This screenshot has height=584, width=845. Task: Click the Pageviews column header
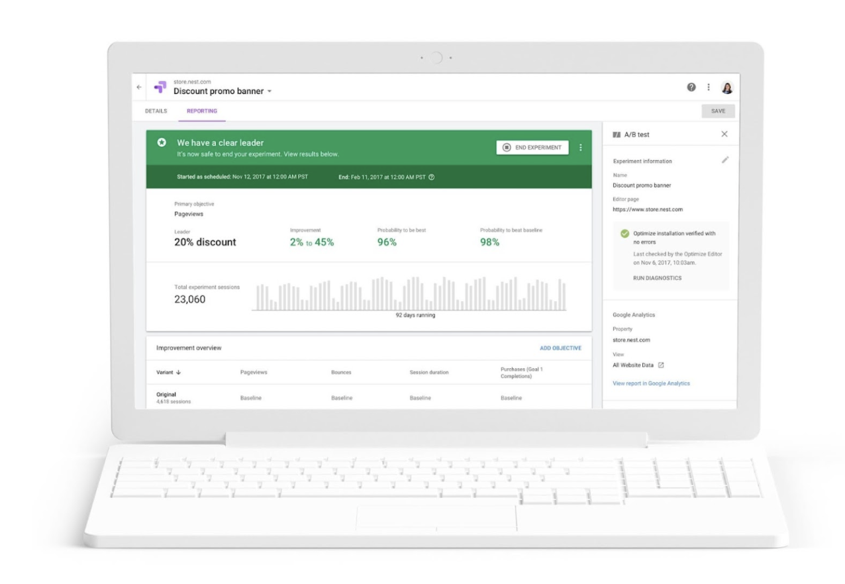pyautogui.click(x=254, y=372)
